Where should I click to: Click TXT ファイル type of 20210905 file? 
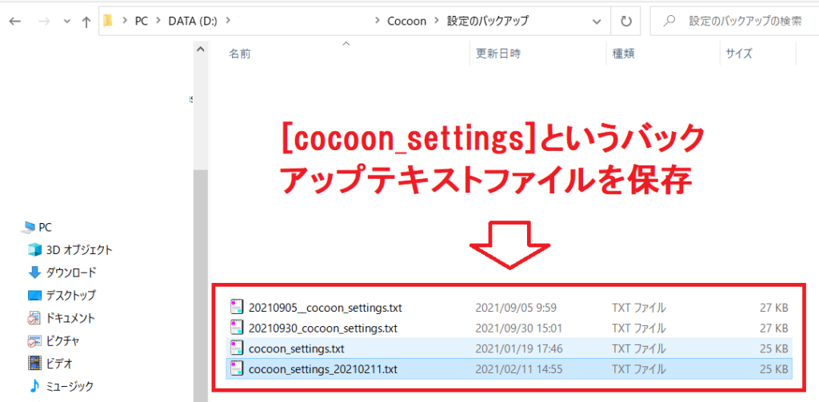[x=639, y=308]
